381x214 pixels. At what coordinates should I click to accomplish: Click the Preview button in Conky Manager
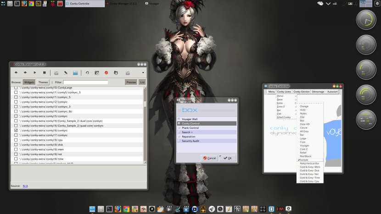tap(131, 82)
